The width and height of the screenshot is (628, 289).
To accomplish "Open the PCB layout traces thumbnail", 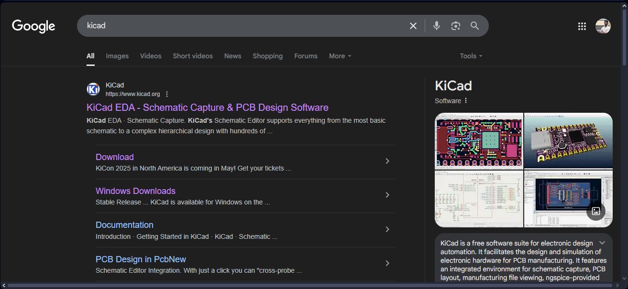I will [x=479, y=140].
